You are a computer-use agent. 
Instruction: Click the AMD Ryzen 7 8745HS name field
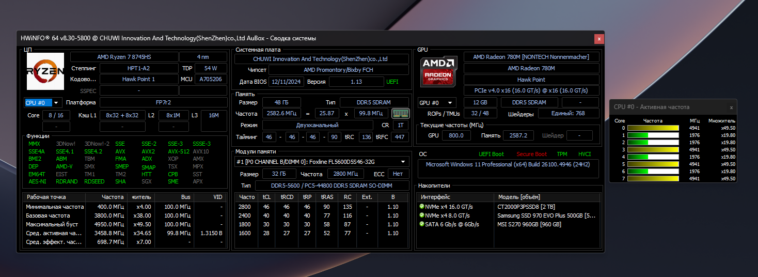coord(124,57)
